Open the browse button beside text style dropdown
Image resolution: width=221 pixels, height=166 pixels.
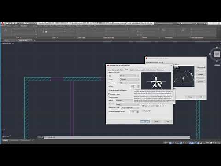coord(138,76)
